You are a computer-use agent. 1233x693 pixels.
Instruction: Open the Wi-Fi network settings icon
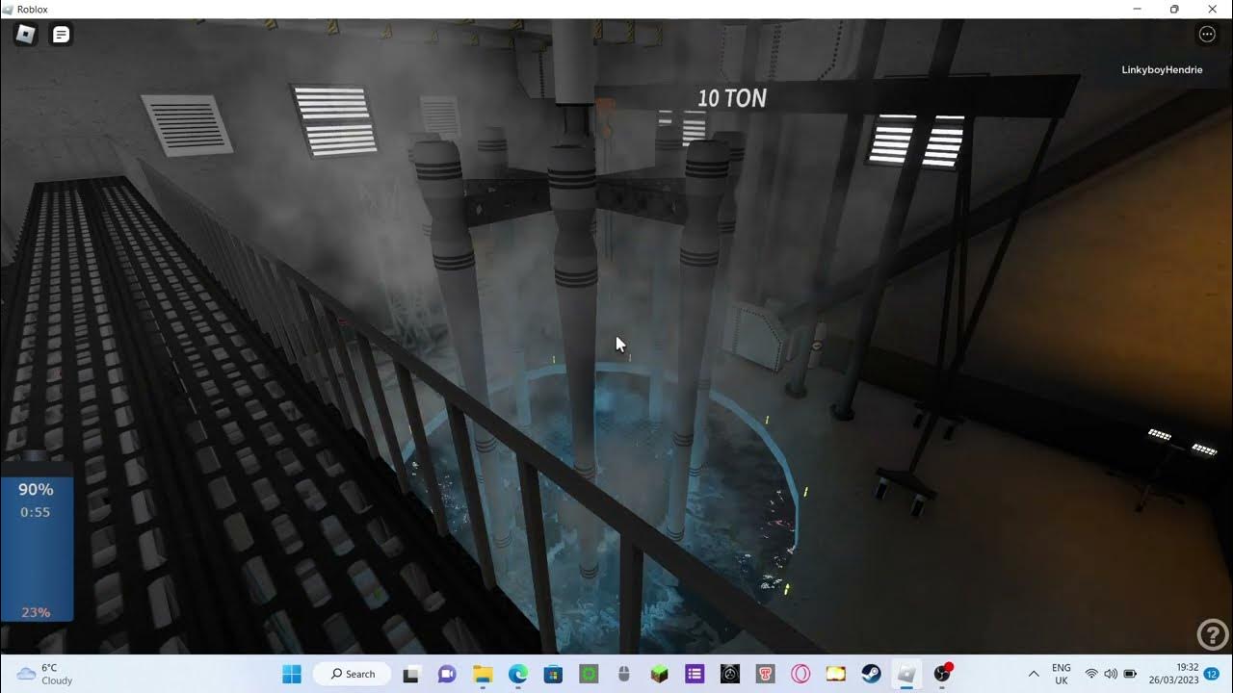pos(1091,674)
